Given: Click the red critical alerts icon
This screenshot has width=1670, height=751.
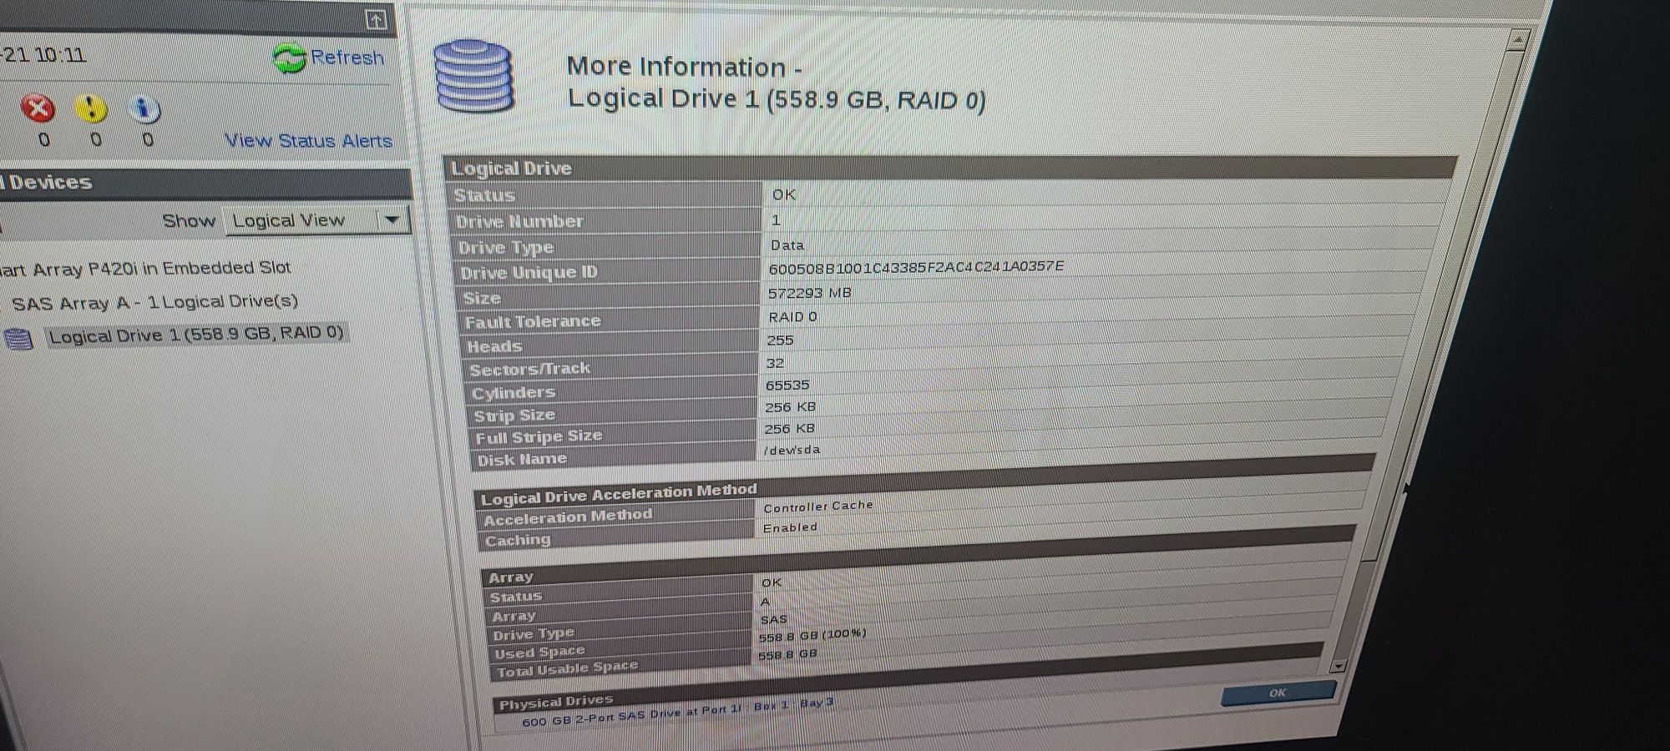Looking at the screenshot, I should pyautogui.click(x=38, y=108).
